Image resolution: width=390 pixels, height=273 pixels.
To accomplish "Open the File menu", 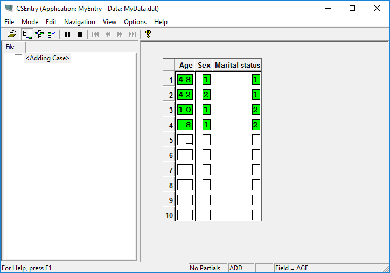I will coord(9,22).
